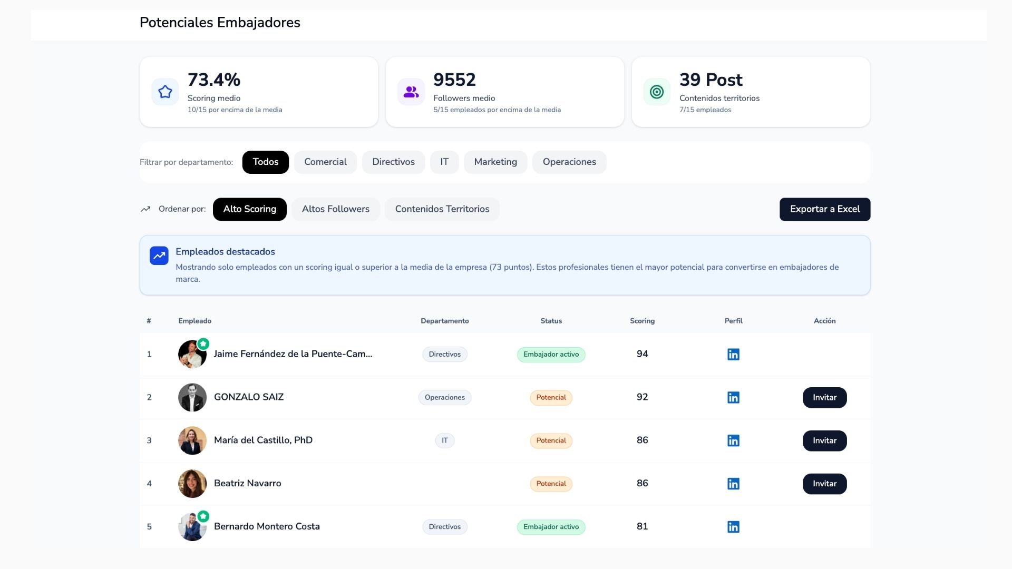The height and width of the screenshot is (569, 1012).
Task: Select the IT department filter
Action: coord(444,162)
